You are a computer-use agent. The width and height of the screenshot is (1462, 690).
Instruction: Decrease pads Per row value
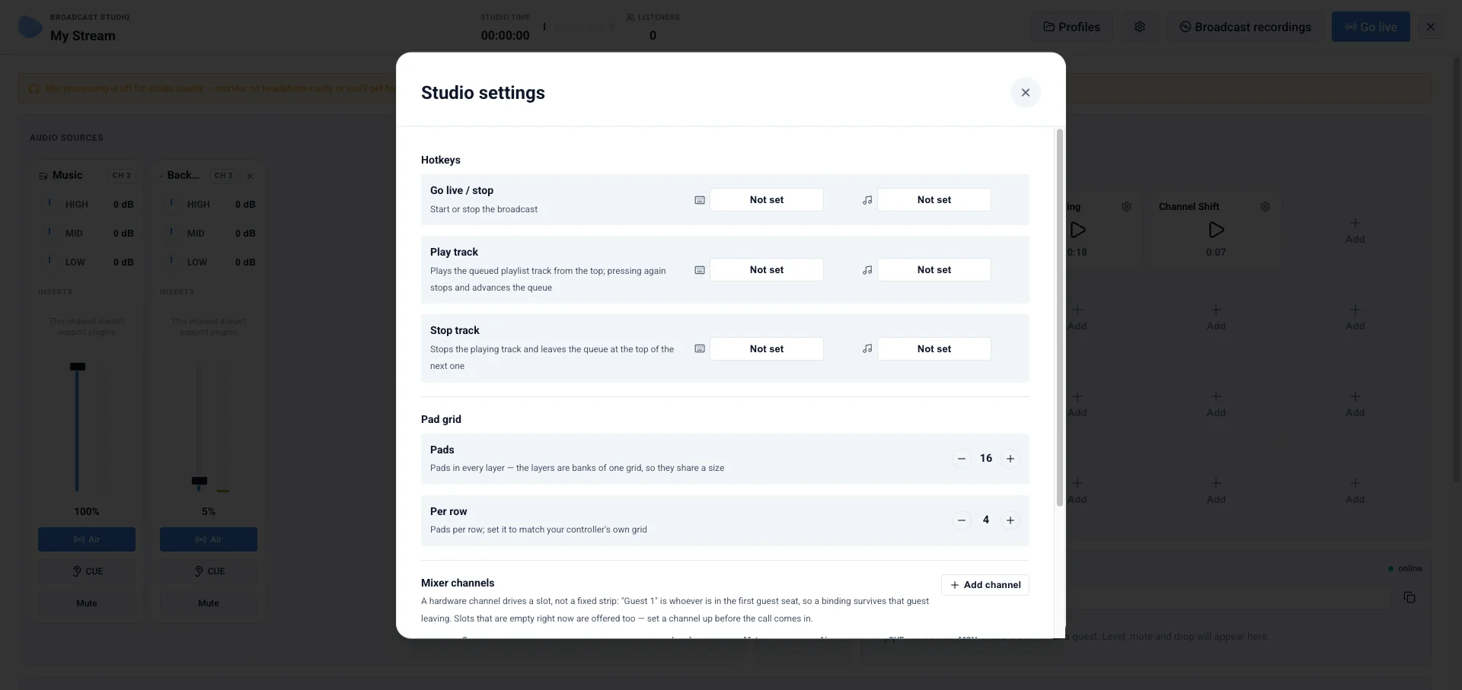click(961, 520)
